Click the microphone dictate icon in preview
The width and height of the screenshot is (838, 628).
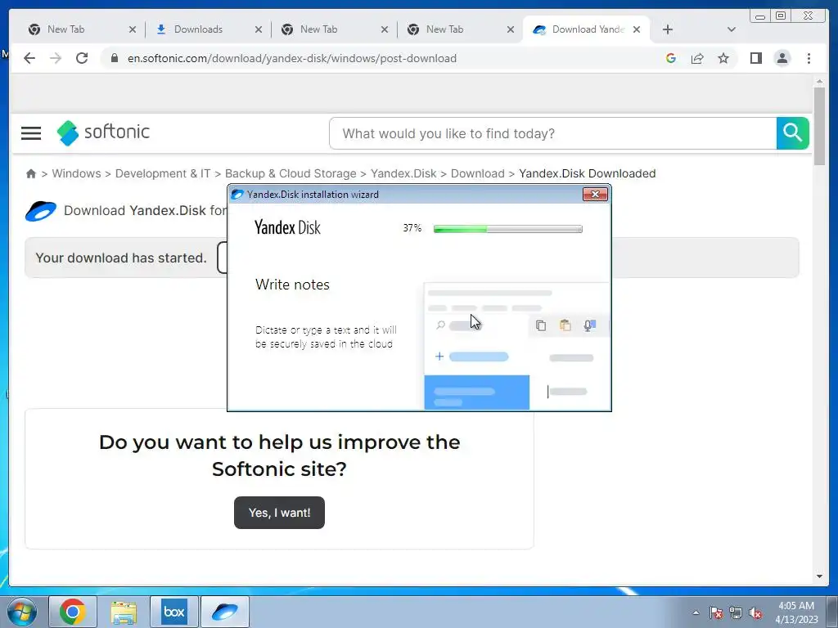pos(589,325)
